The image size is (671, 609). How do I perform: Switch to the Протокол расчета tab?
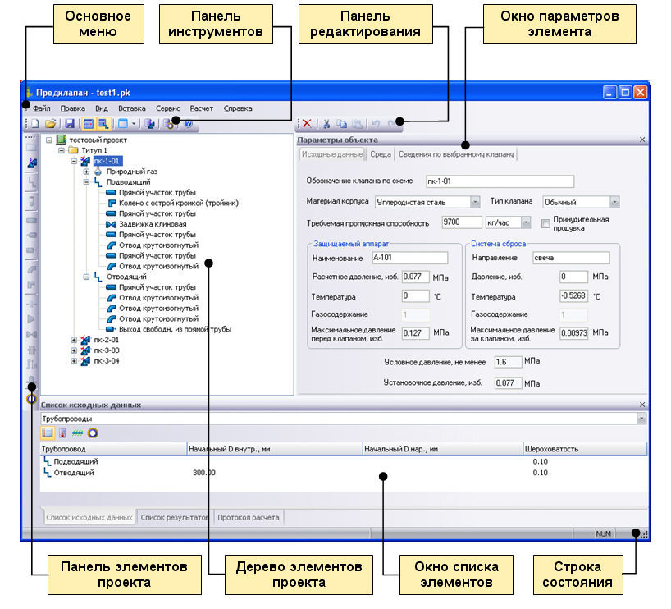pos(248,517)
